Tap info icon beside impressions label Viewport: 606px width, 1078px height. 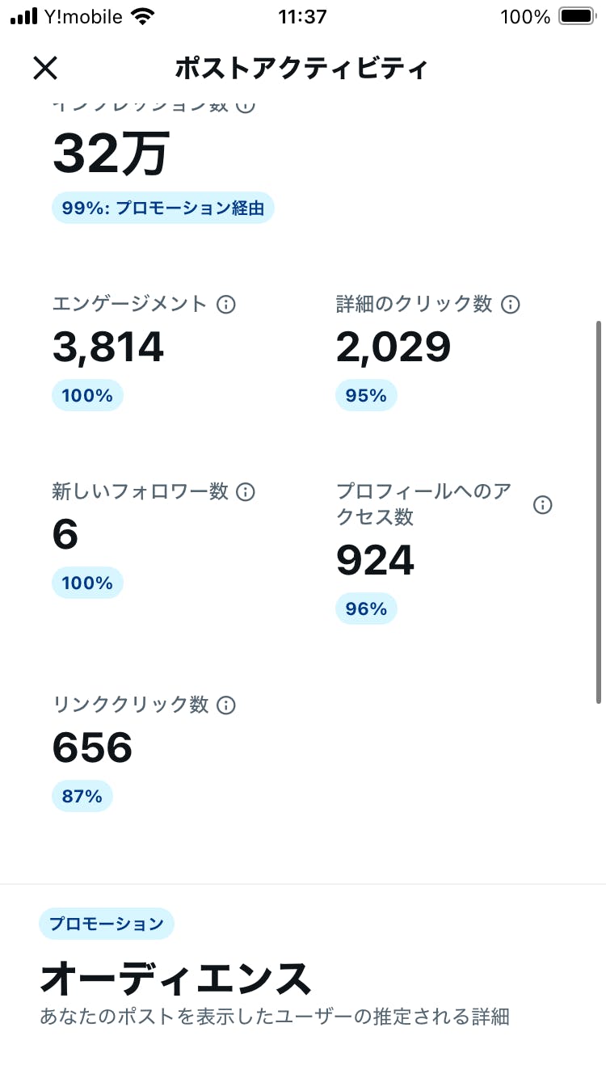(x=246, y=106)
